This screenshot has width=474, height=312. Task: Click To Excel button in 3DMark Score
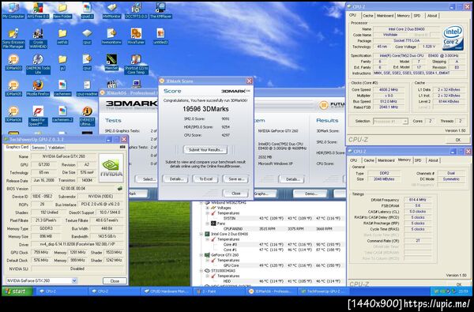pos(206,179)
